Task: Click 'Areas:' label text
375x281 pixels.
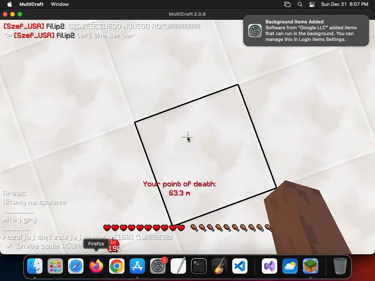Action: click(15, 193)
